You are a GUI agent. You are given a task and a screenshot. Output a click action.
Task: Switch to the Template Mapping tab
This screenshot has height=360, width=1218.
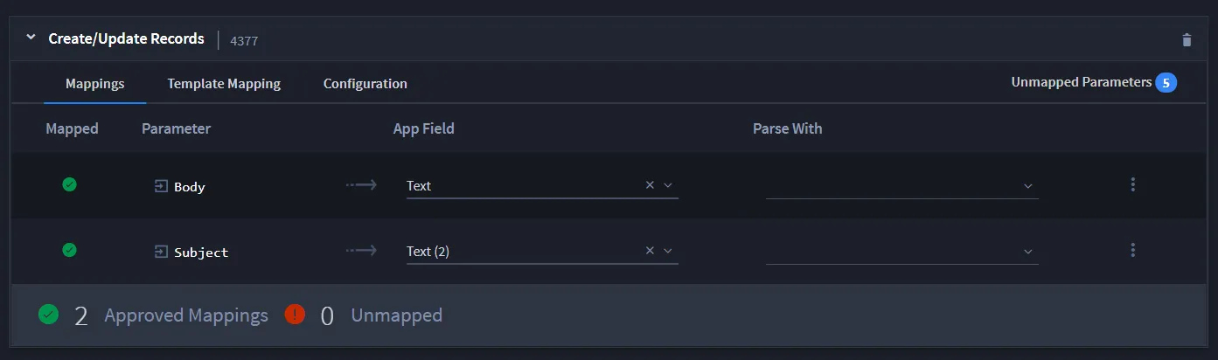click(224, 84)
